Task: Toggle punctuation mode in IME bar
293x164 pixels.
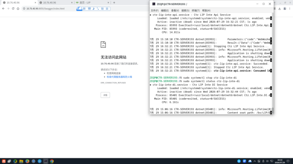Action: [98, 9]
